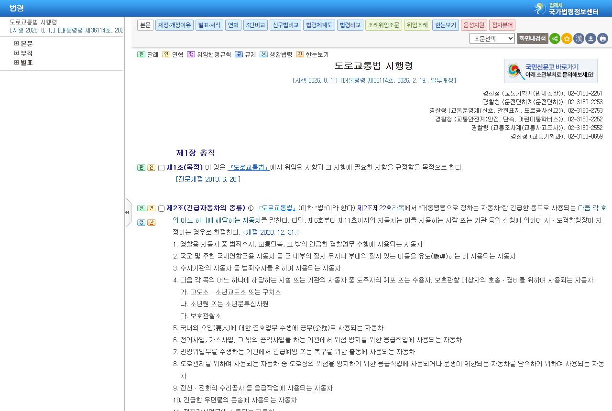Image resolution: width=612 pixels, height=411 pixels.
Task: Select the 본문 tab
Action: pos(145,25)
